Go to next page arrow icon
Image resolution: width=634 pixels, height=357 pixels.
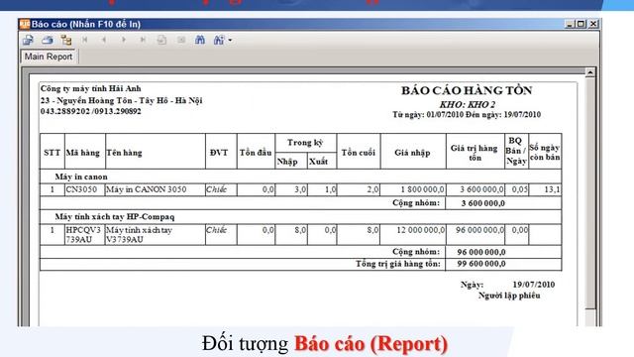coord(124,40)
